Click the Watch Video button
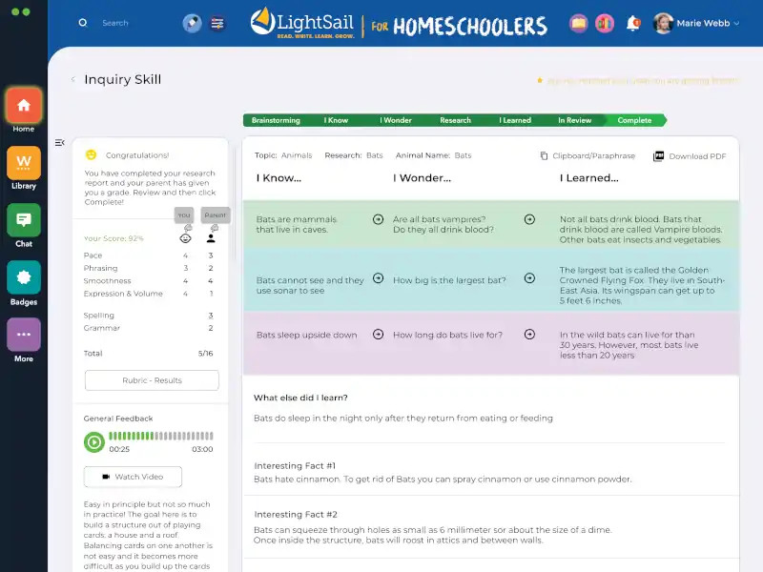Screen dimensions: 763x572 133,477
